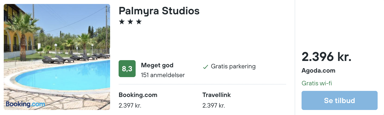Click the Booking.com logo on photo

[x=26, y=104]
